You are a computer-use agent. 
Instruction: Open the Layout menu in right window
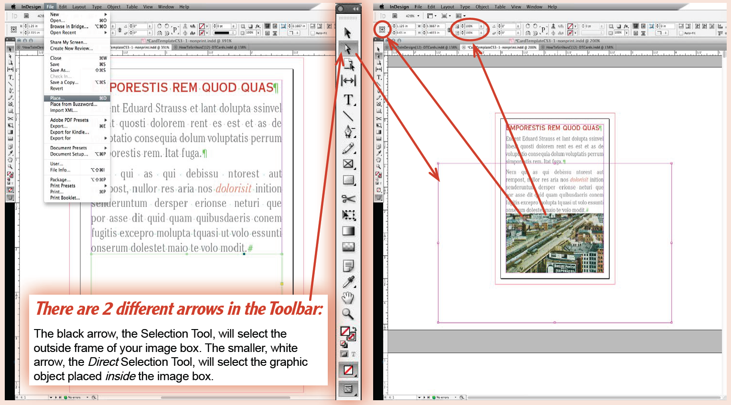click(447, 7)
